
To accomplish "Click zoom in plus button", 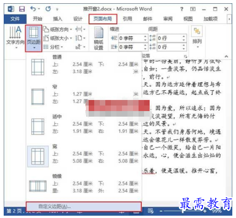I will 205,211.
